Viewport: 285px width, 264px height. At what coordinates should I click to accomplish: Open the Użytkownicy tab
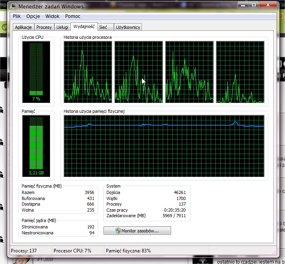pyautogui.click(x=128, y=27)
